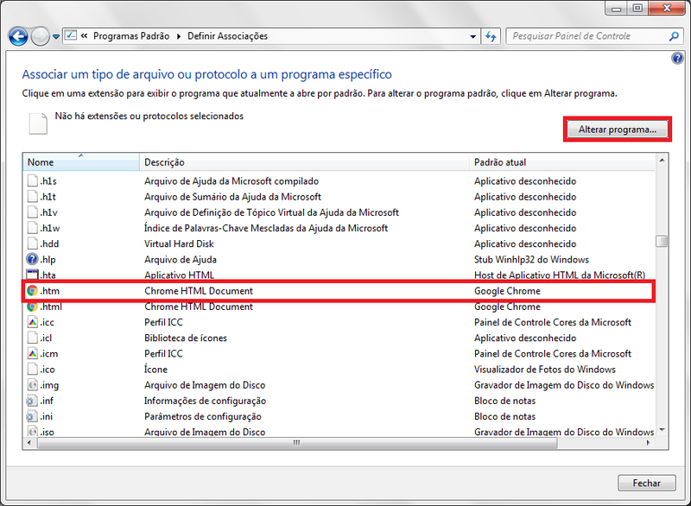Viewport: 691px width, 506px height.
Task: Select the .ico file icon
Action: pos(33,370)
